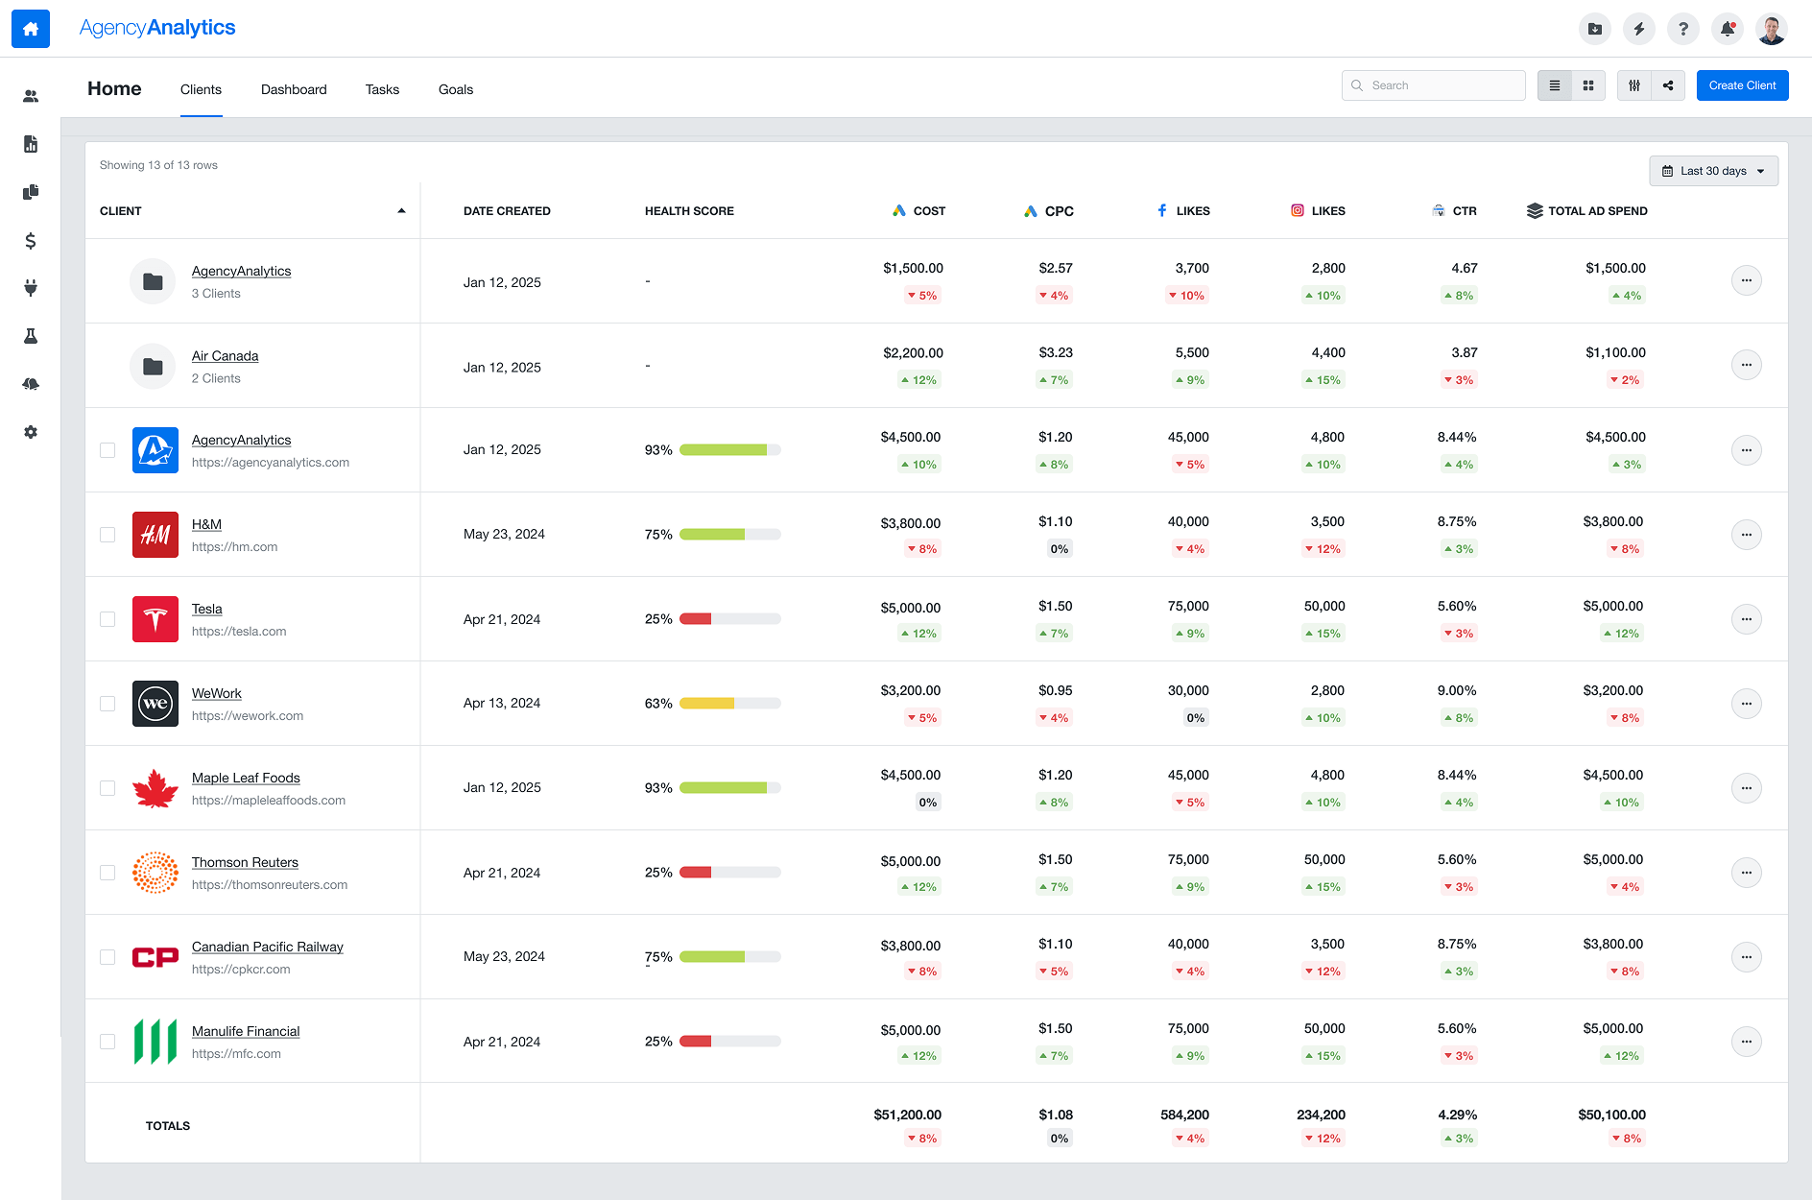The image size is (1812, 1200).
Task: Open the Maple Leaf Foods link
Action: [246, 778]
